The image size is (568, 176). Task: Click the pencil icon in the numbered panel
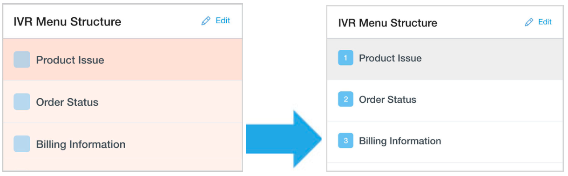point(529,22)
